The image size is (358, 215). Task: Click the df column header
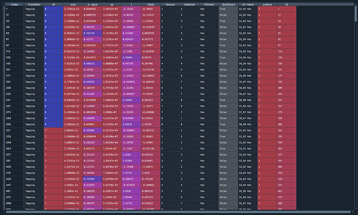[x=53, y=4]
